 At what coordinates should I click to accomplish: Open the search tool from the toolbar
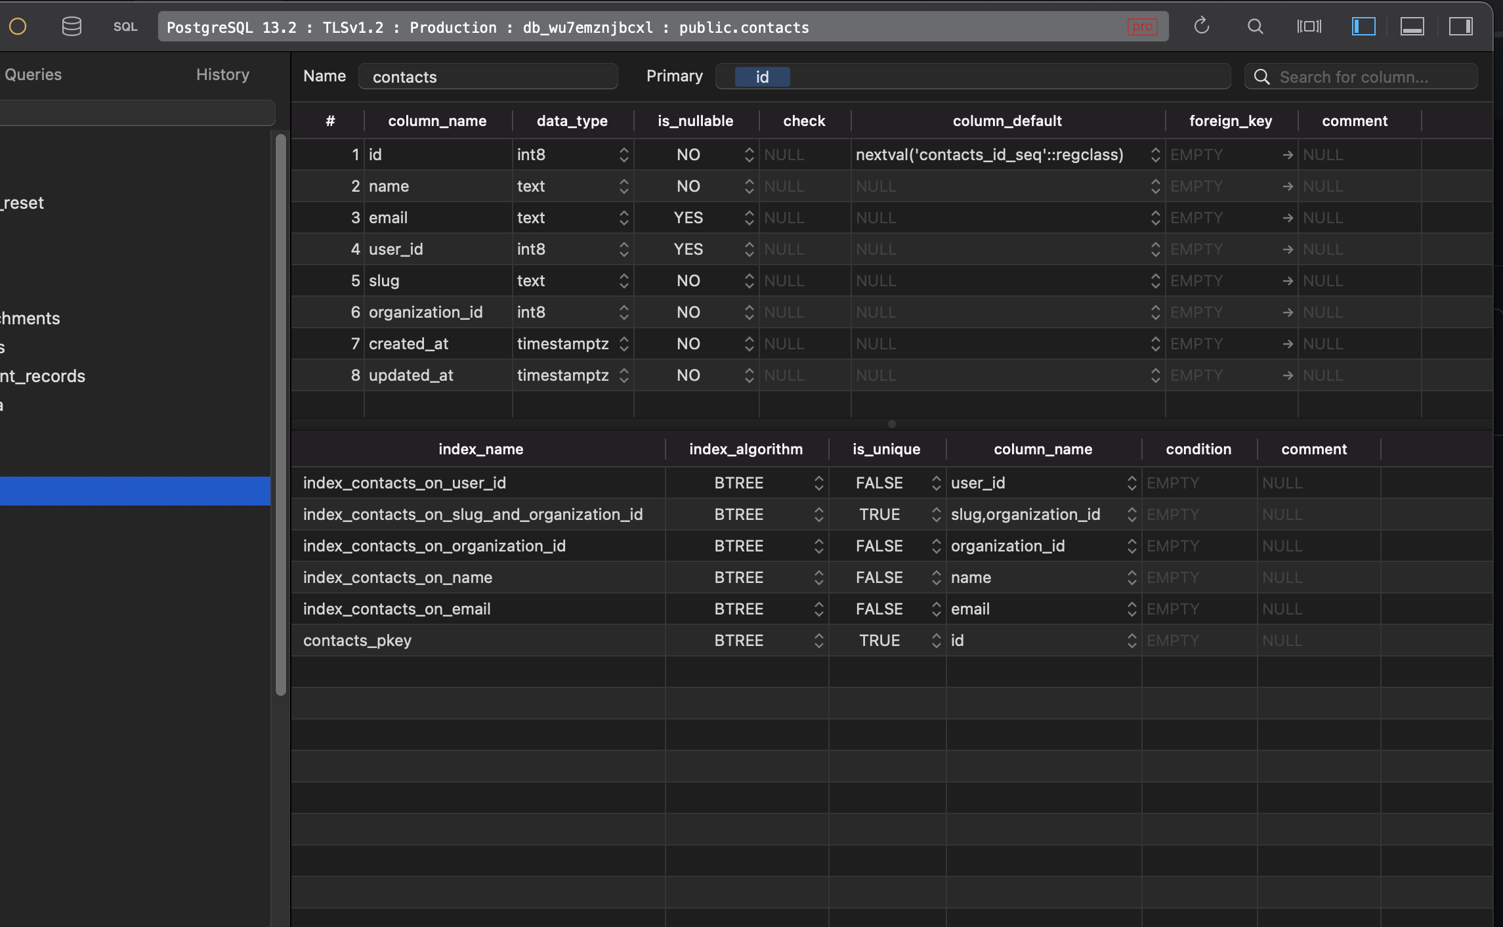(1256, 26)
